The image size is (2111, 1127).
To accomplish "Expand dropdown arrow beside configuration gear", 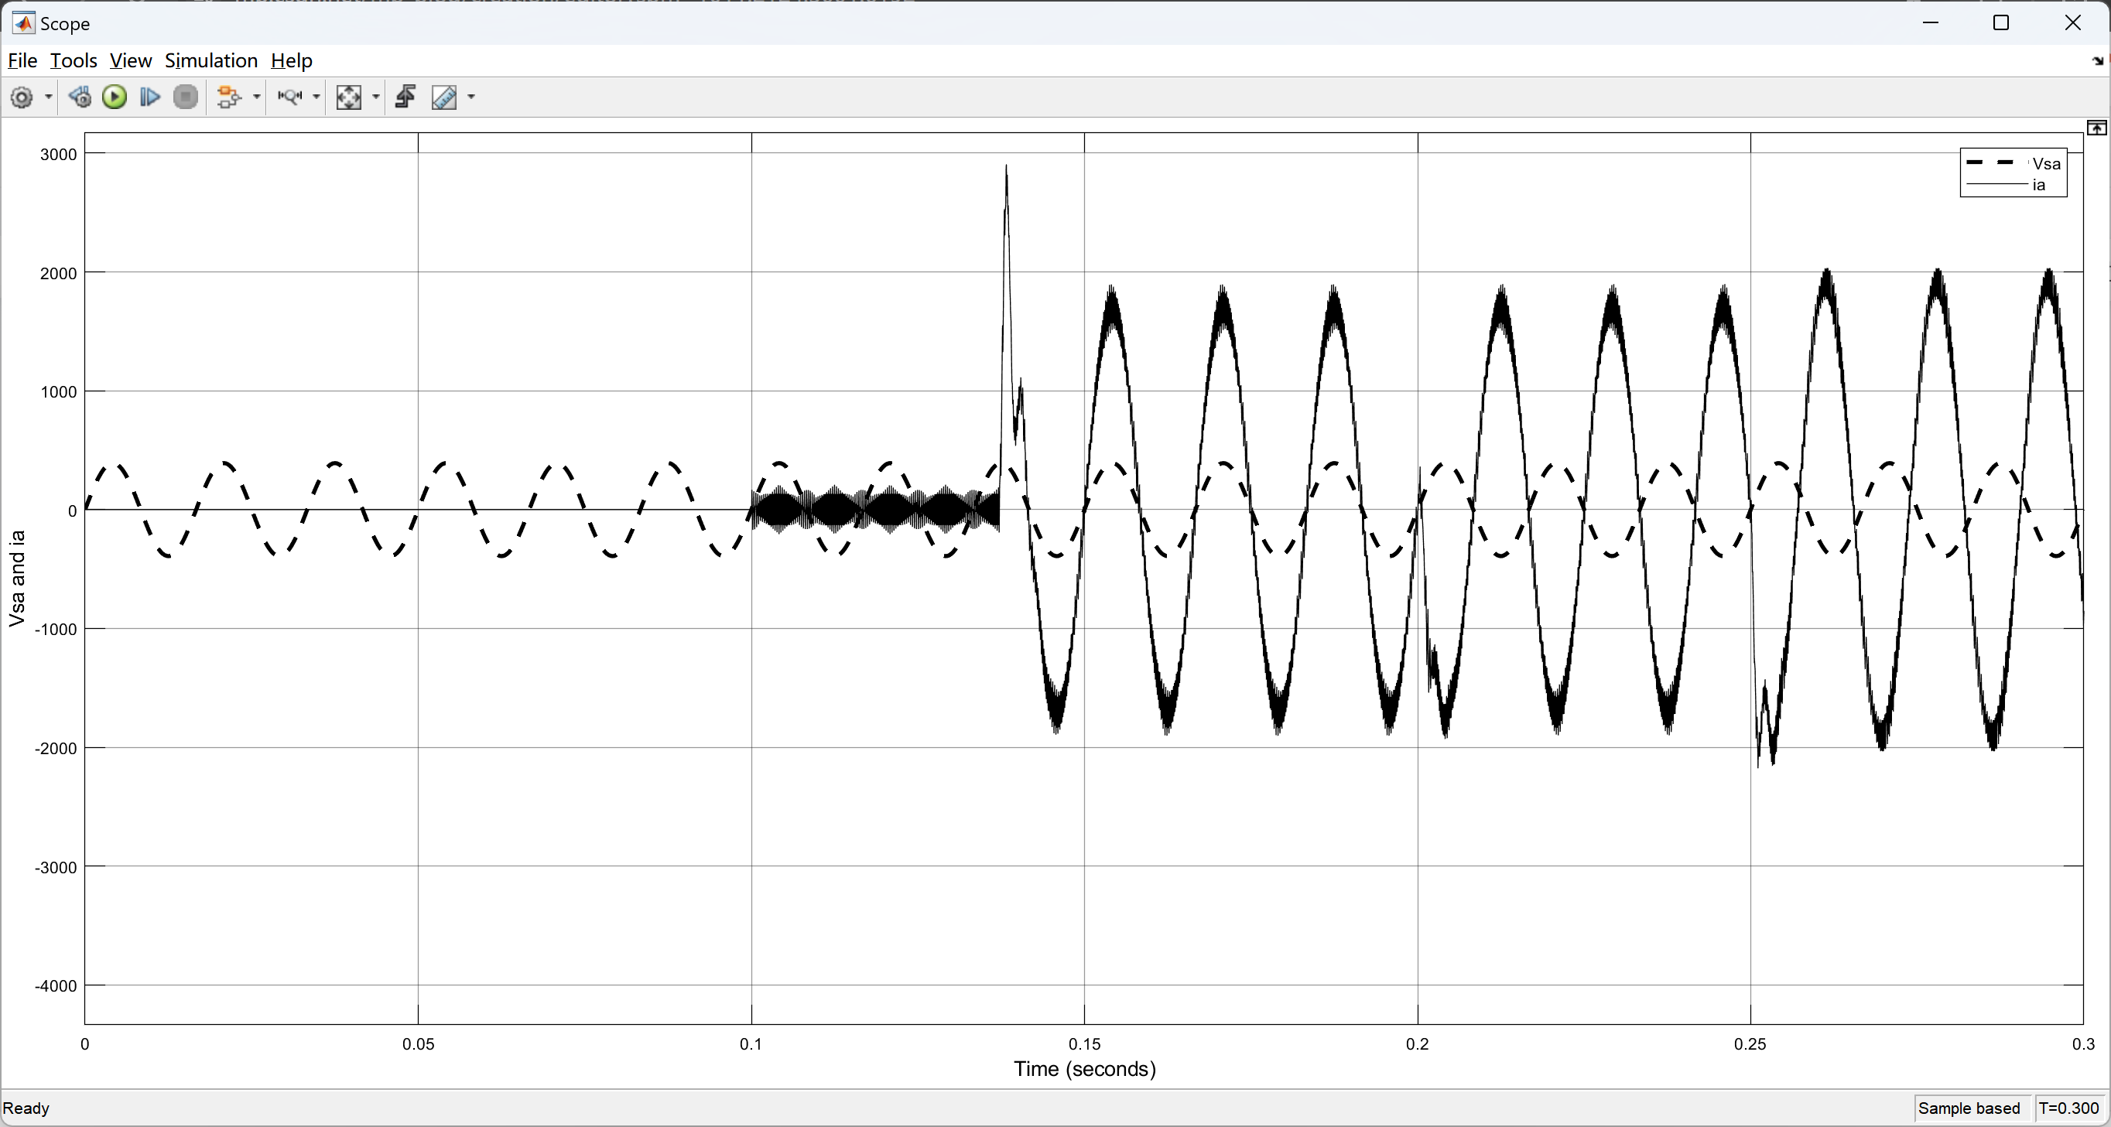I will pos(48,97).
